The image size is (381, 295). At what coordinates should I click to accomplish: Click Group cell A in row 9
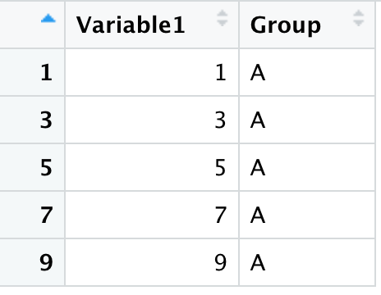click(x=307, y=262)
